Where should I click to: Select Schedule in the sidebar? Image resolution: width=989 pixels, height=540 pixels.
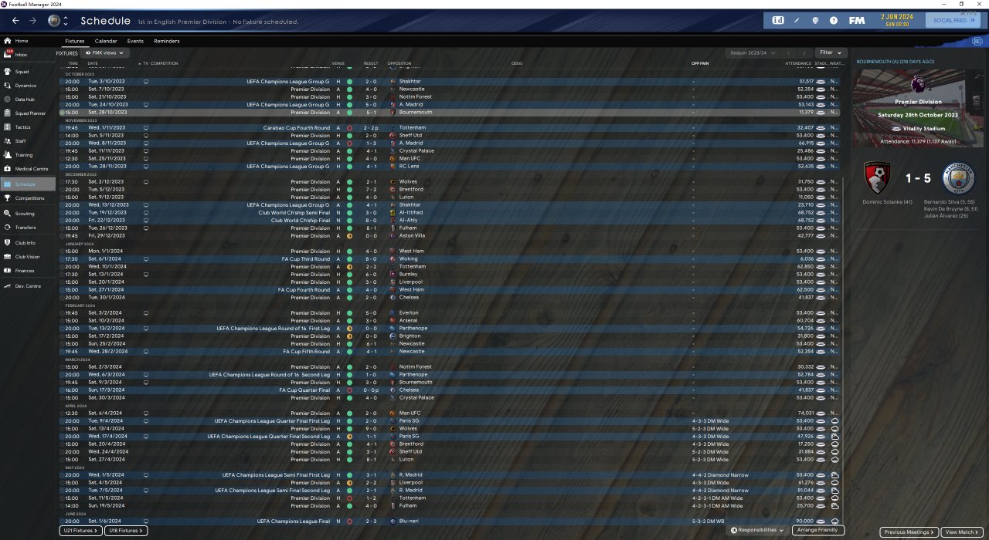28,184
